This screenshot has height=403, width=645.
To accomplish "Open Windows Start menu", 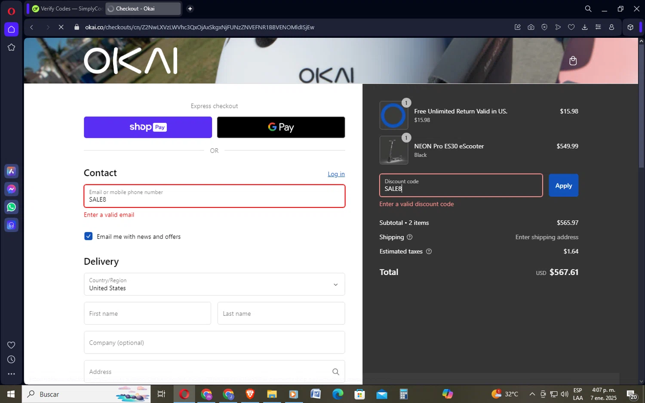I will click(x=11, y=394).
